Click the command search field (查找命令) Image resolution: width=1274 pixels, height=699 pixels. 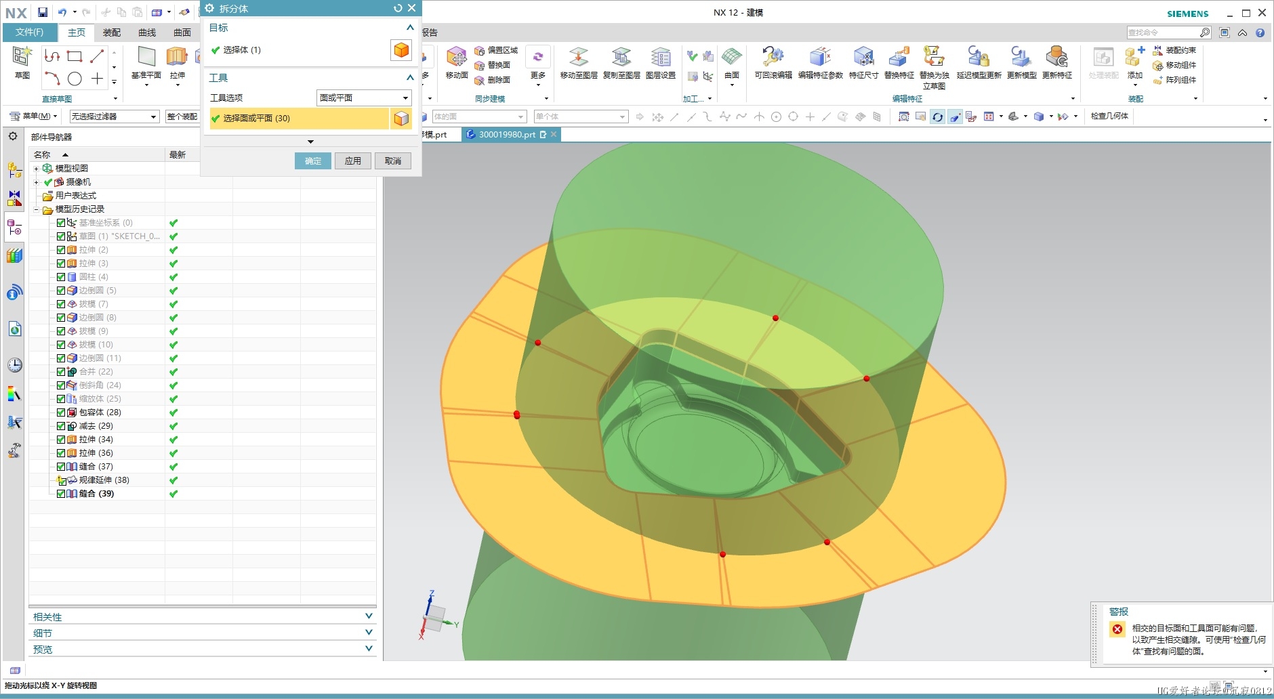point(1169,33)
